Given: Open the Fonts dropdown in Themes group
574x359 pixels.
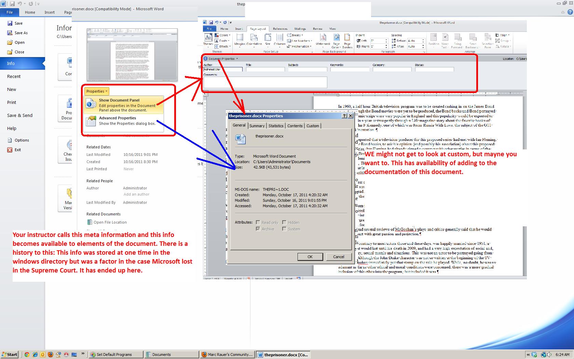Looking at the screenshot, I should pos(222,41).
